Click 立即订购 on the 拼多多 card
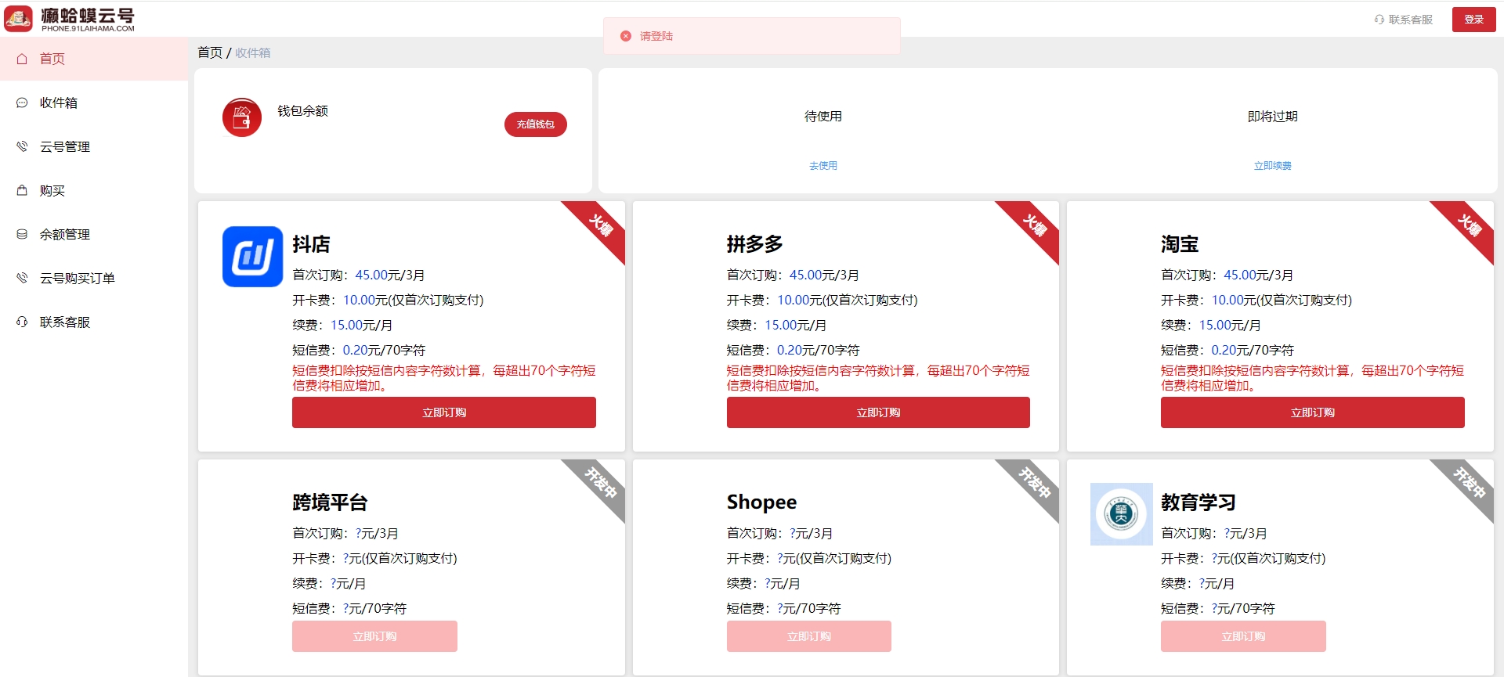This screenshot has height=677, width=1504. click(878, 412)
